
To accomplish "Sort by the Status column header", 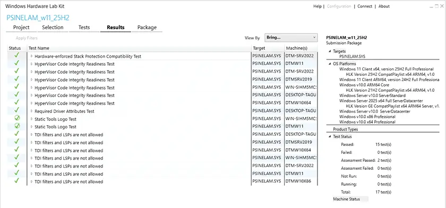I will point(15,48).
